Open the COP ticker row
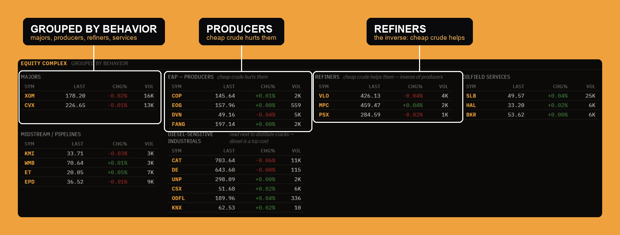620x235 pixels. 236,96
